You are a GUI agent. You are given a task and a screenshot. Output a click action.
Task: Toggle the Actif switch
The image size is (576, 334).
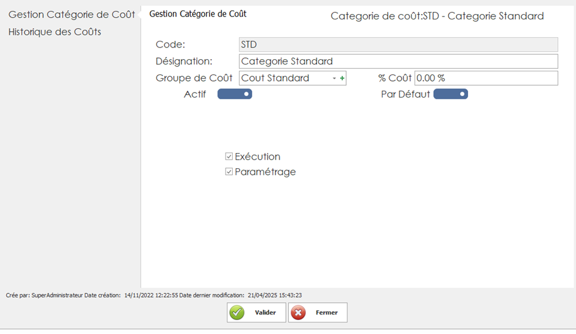pyautogui.click(x=235, y=94)
